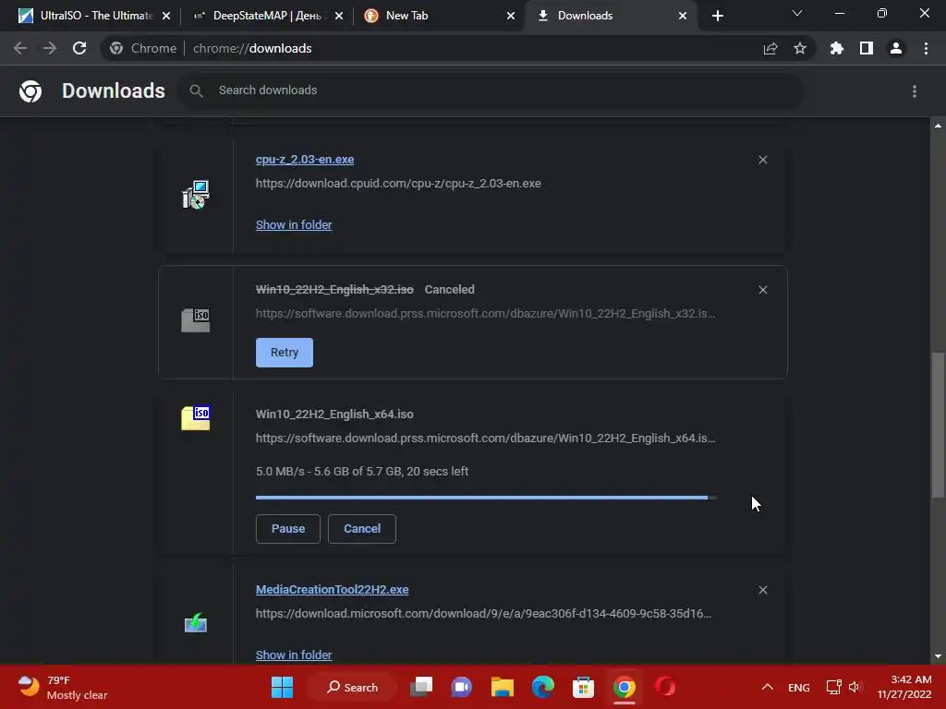Click the Chrome icon on the taskbar

(625, 687)
